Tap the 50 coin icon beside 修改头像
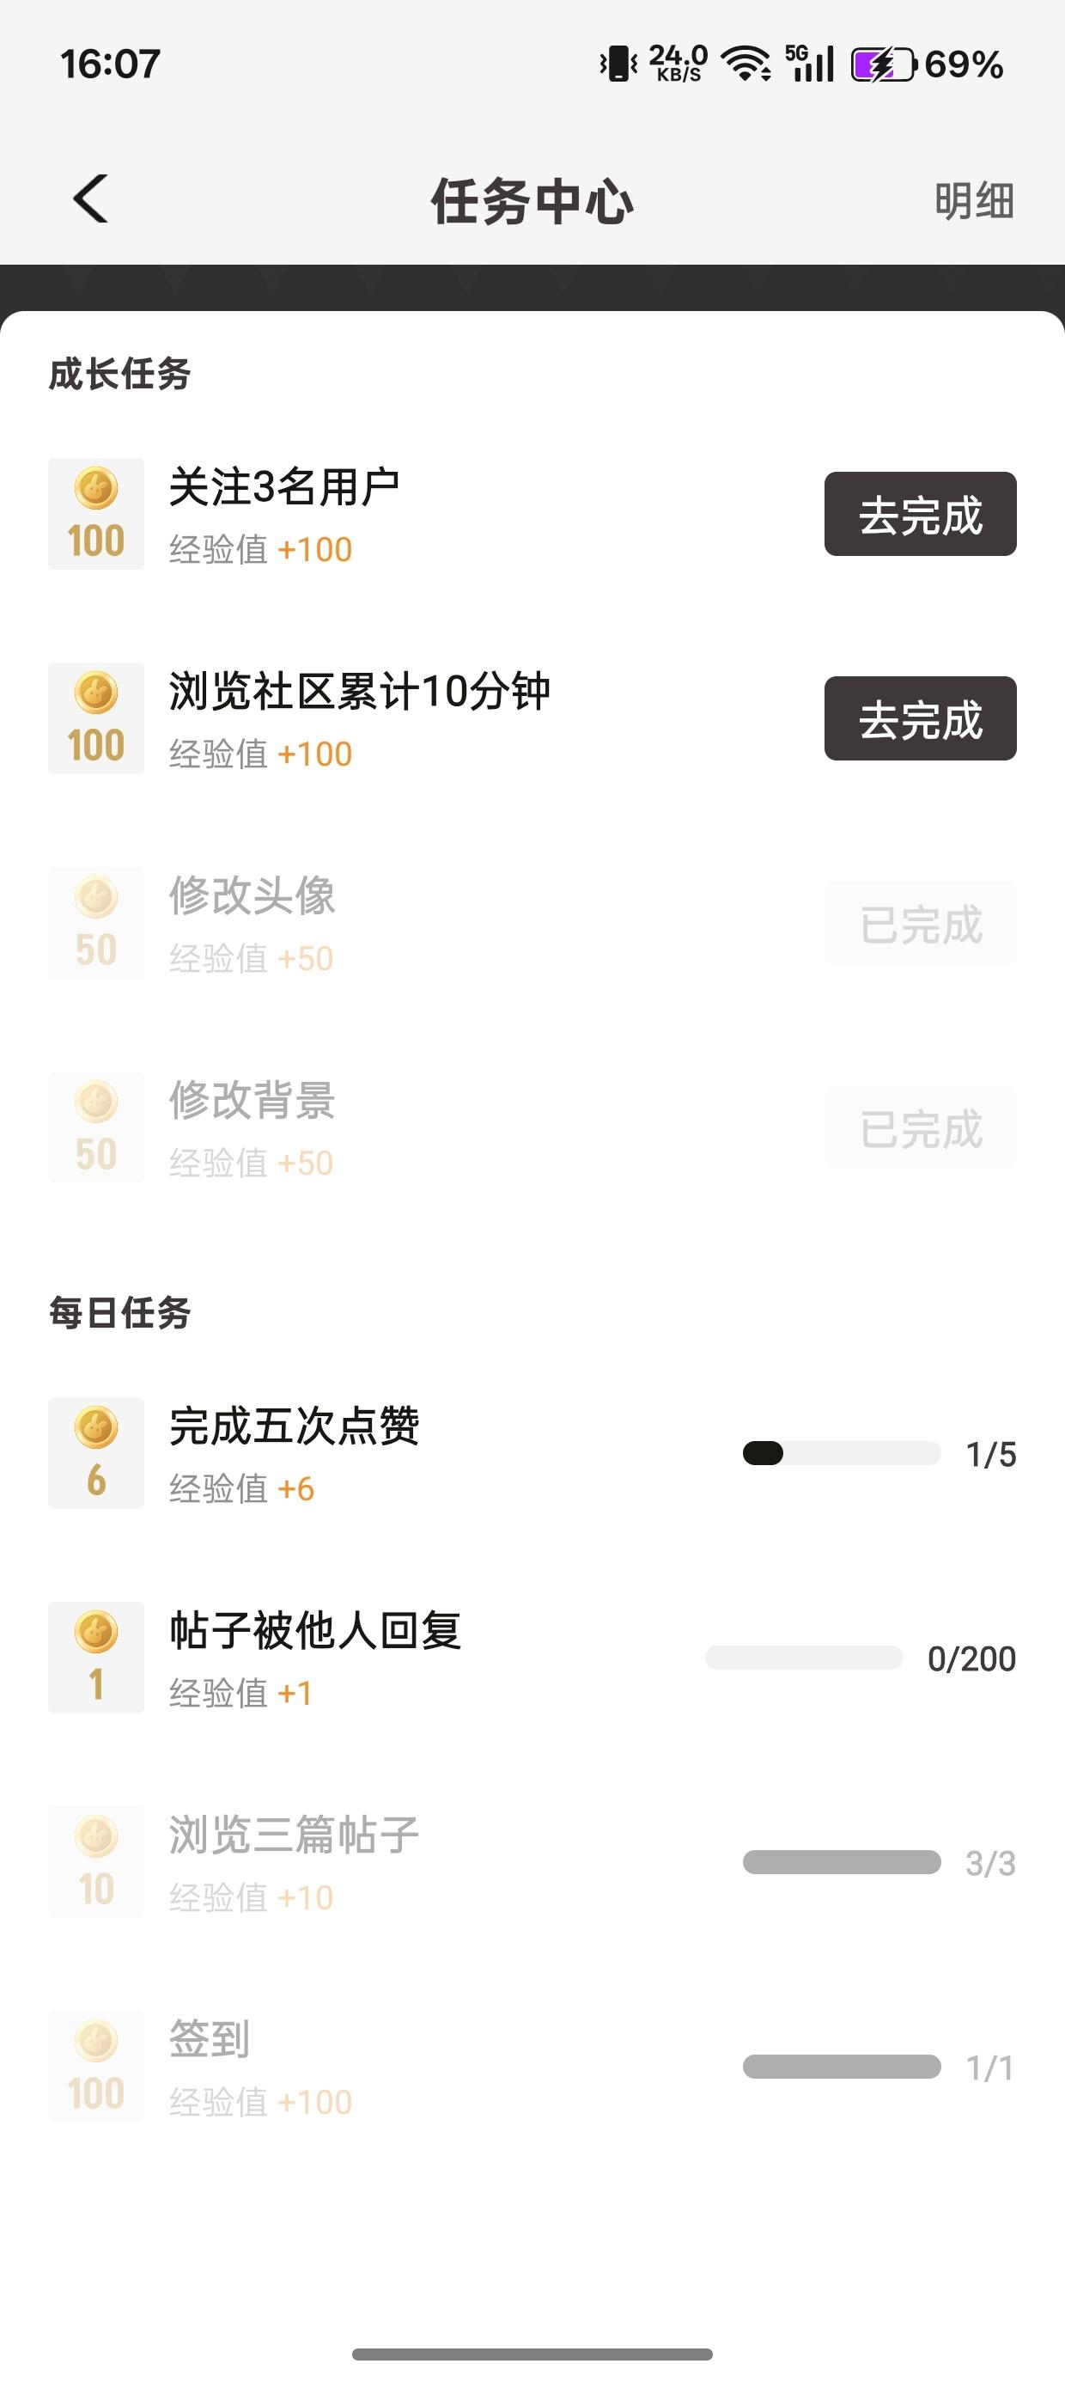 click(x=96, y=923)
